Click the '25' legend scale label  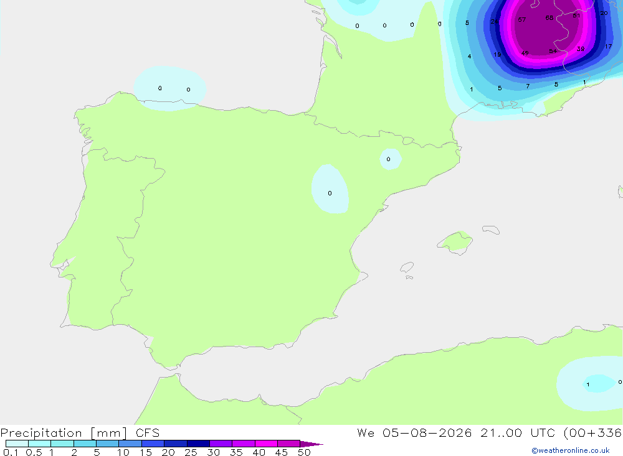tap(191, 452)
